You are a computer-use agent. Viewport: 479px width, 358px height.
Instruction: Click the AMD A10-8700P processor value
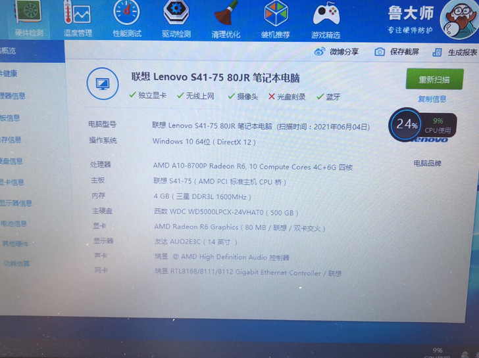tap(253, 166)
